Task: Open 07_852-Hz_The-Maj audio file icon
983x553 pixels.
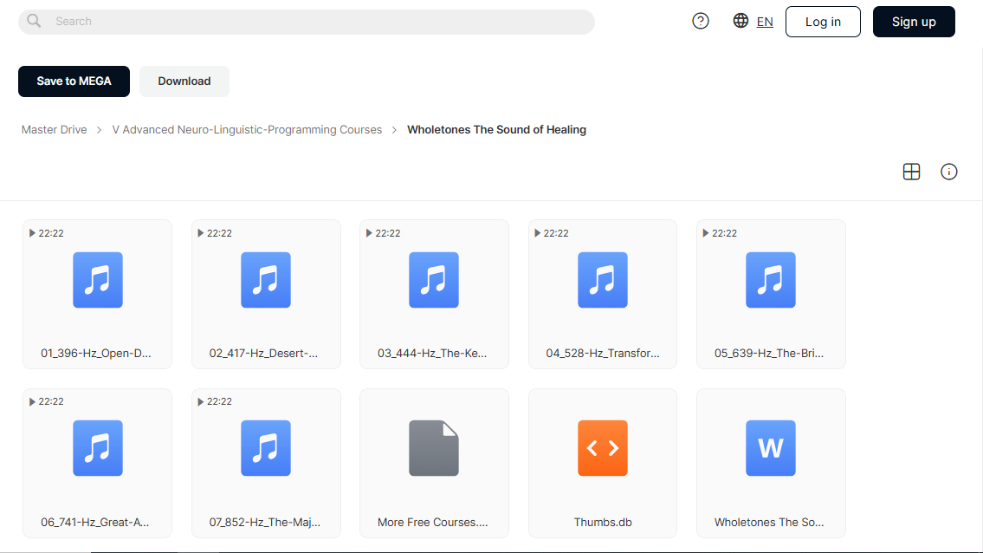Action: (x=266, y=448)
